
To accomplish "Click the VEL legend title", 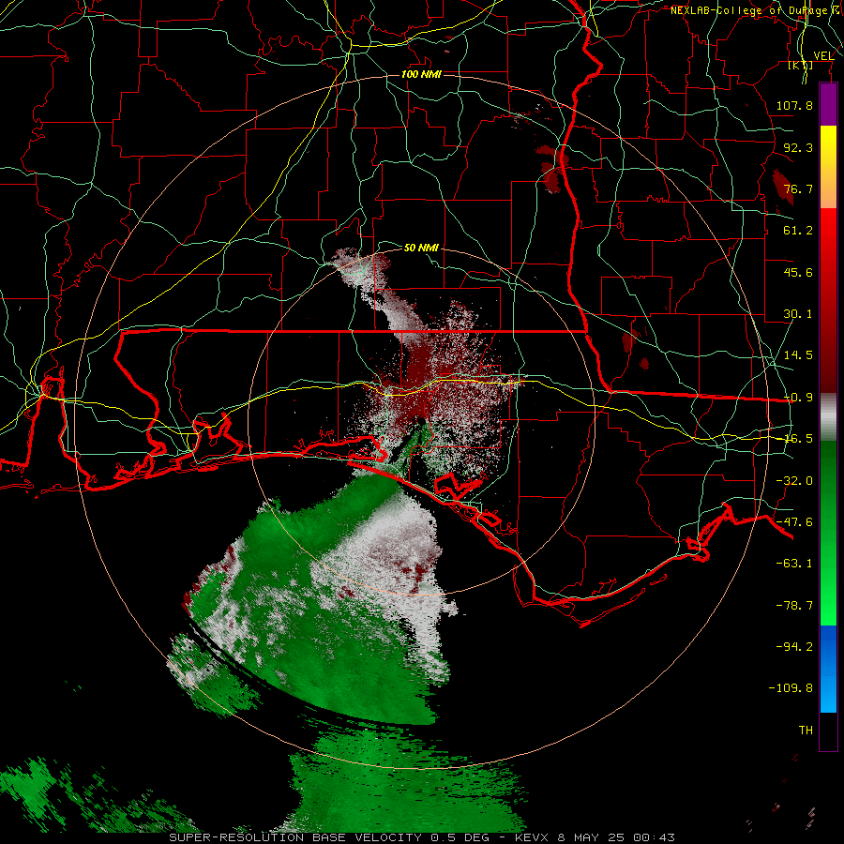I will pyautogui.click(x=823, y=56).
